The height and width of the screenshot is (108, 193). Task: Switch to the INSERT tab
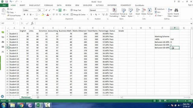tap(22, 5)
